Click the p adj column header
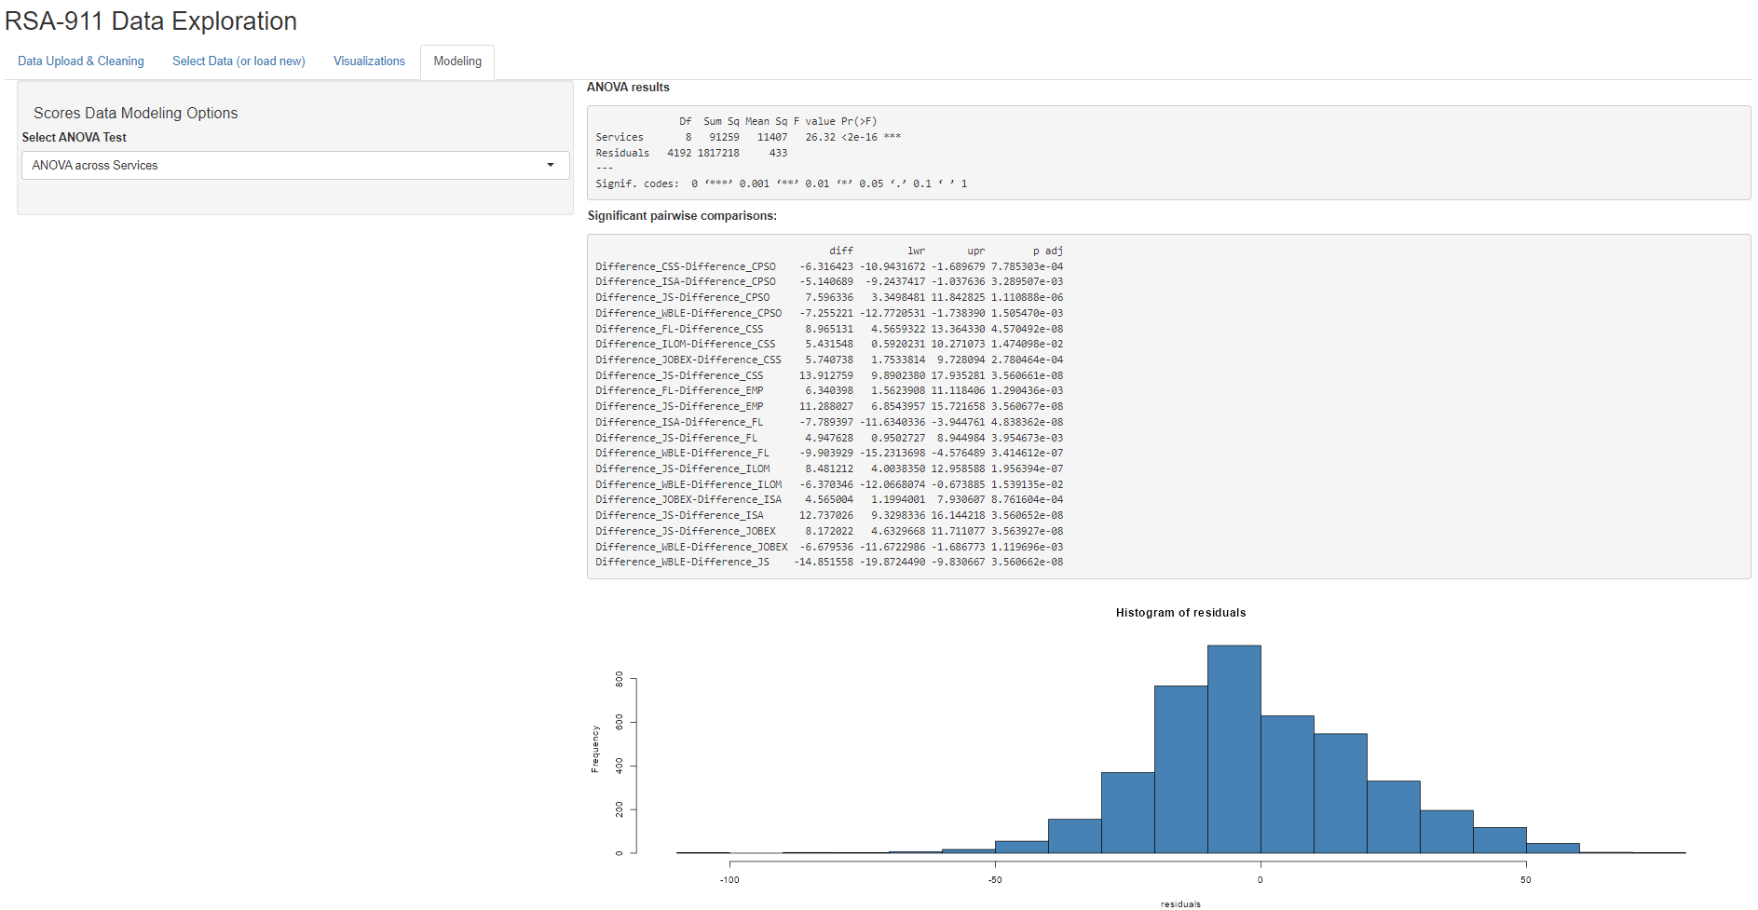 pyautogui.click(x=1047, y=251)
